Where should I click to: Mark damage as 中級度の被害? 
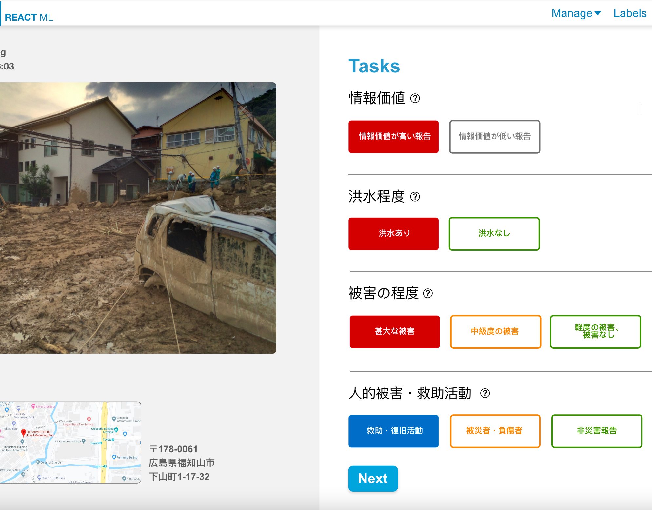495,332
